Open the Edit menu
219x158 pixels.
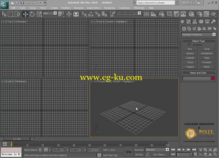pyautogui.click(x=13, y=8)
